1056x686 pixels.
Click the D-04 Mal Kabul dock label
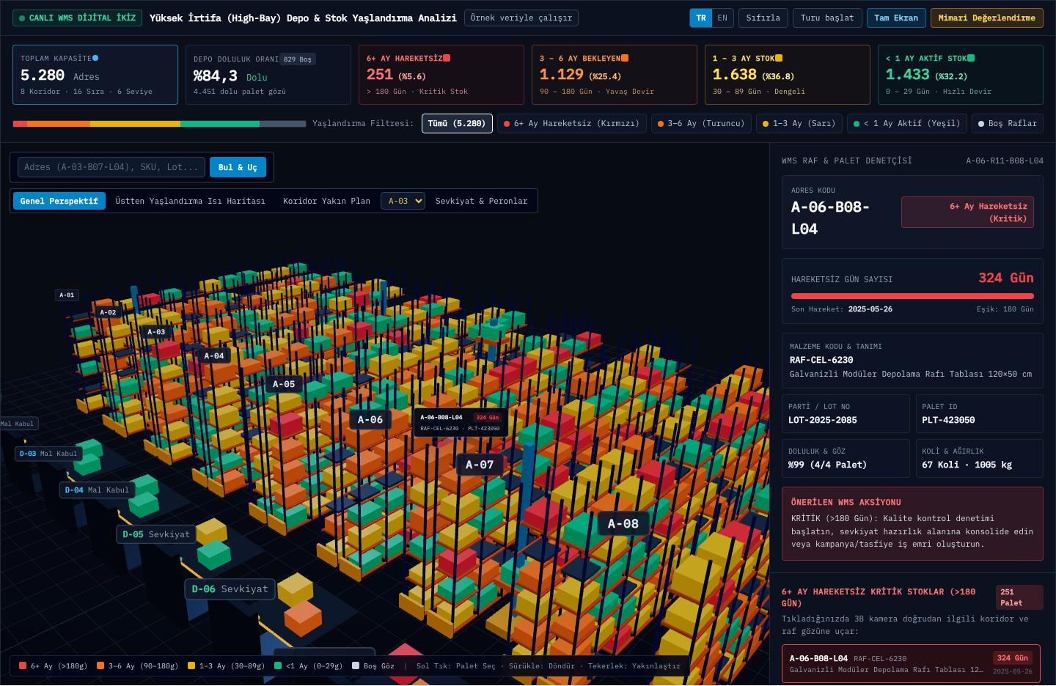click(97, 490)
